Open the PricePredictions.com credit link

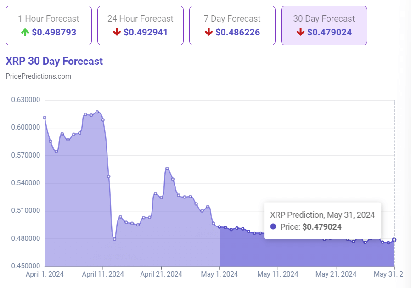pos(38,76)
